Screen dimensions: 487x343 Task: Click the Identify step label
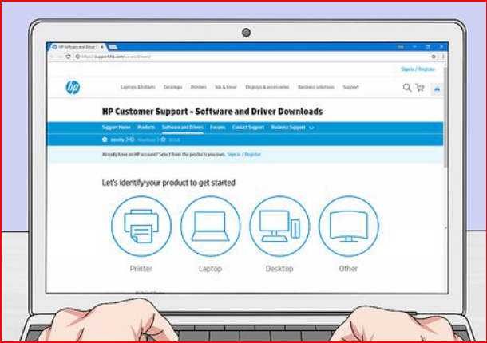[117, 140]
